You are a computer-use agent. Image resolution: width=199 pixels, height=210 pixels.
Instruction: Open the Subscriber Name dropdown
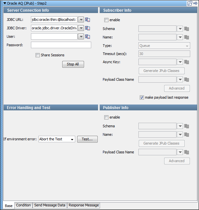click(x=180, y=37)
